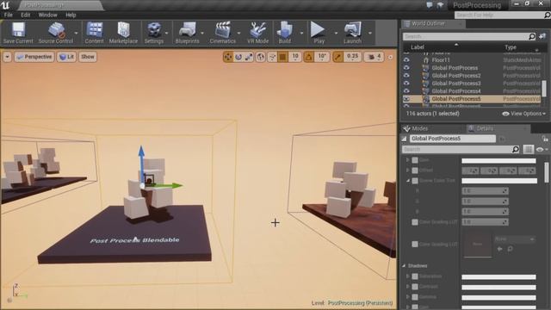Hide the Global PostProcess3 actor
Screen dimensions: 551x310
click(x=406, y=84)
